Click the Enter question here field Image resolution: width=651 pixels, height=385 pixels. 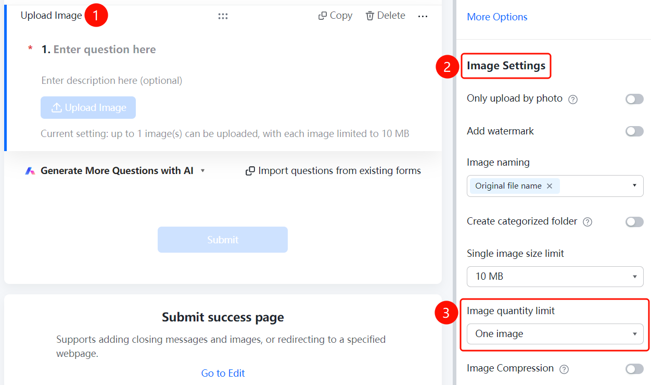coord(105,49)
